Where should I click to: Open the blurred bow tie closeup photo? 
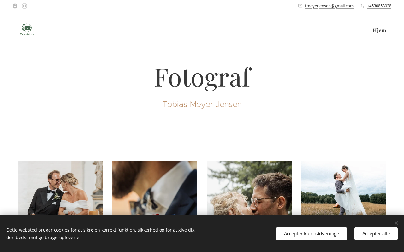click(155, 188)
